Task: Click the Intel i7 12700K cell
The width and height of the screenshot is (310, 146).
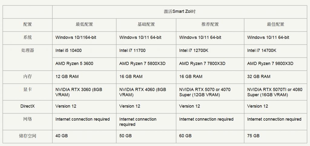Action: tap(210, 51)
